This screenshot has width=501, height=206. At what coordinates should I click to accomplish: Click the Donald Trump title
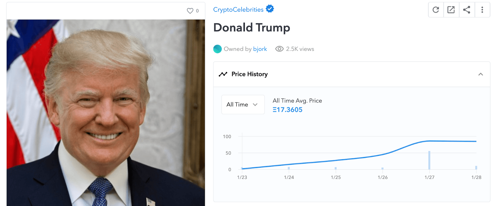point(251,28)
